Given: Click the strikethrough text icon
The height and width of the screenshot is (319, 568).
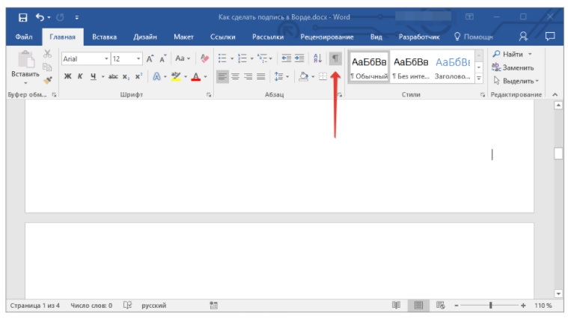Looking at the screenshot, I should point(113,76).
